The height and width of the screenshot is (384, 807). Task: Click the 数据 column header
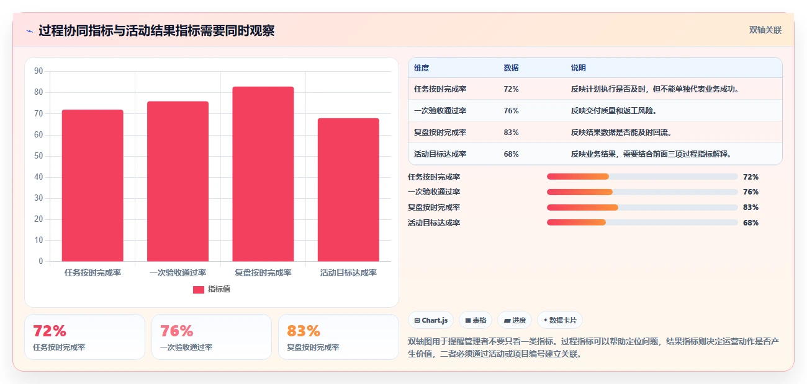512,68
